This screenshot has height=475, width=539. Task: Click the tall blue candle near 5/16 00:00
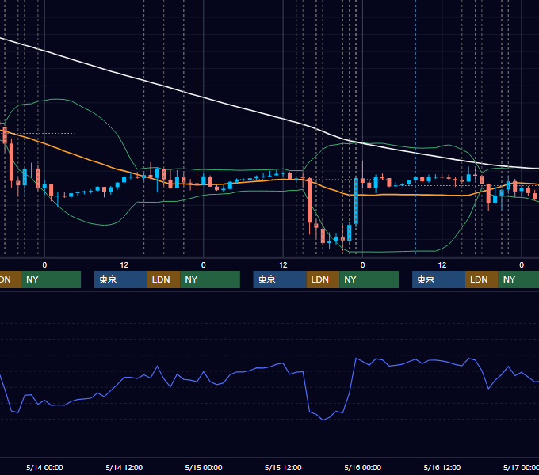[x=356, y=201]
